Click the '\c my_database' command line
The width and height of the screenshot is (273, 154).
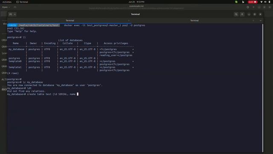25,82
